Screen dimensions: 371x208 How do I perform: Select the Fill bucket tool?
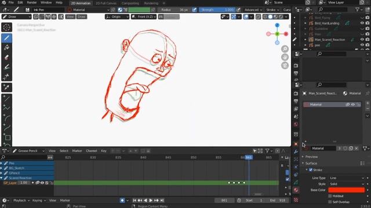tap(6, 47)
